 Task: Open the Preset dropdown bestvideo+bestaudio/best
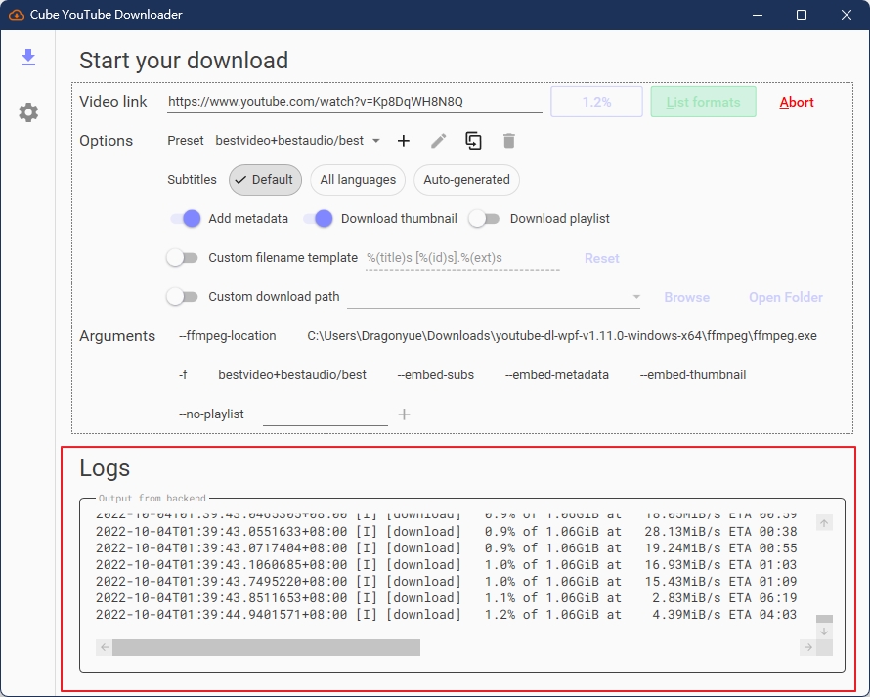pos(297,141)
